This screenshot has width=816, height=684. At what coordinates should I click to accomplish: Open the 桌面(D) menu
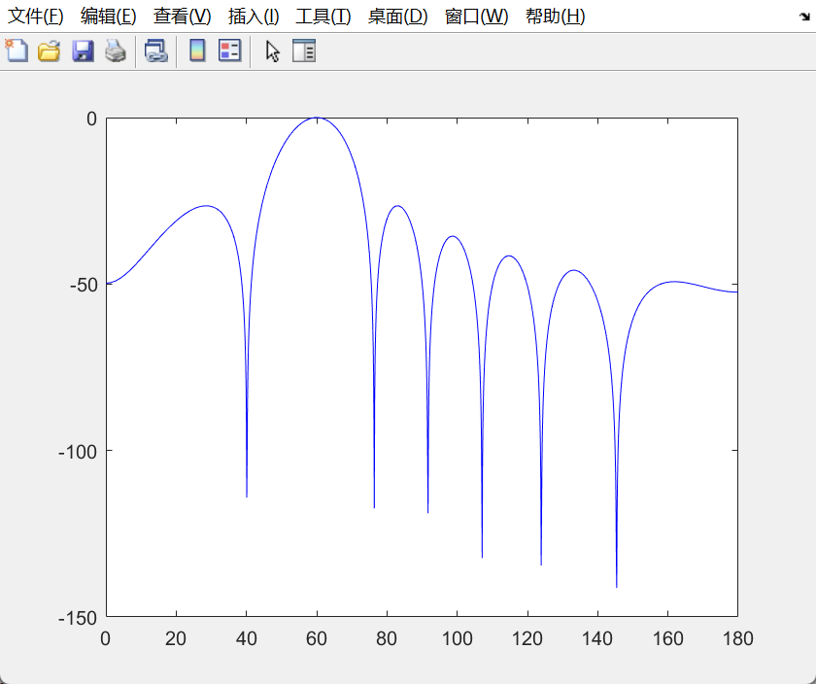click(x=397, y=17)
